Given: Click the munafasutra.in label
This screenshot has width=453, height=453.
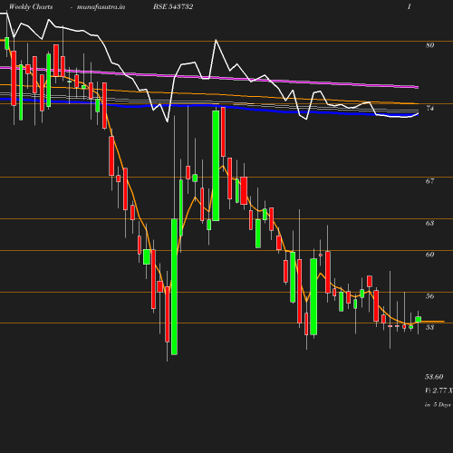Looking at the screenshot, I should tap(101, 6).
